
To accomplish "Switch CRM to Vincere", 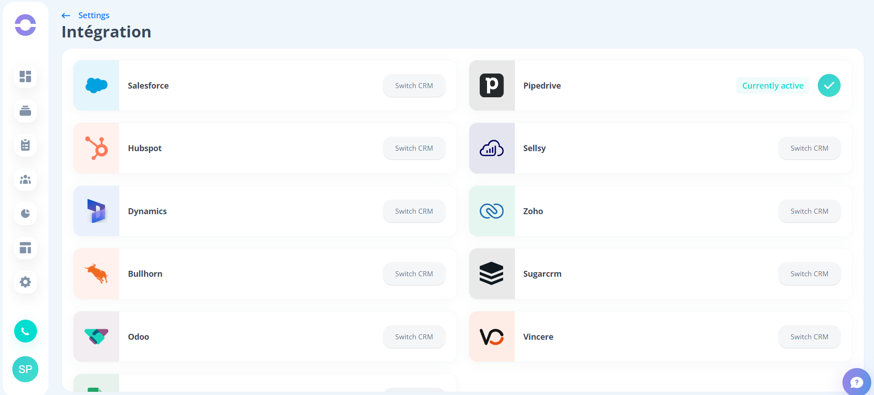I will click(x=810, y=337).
